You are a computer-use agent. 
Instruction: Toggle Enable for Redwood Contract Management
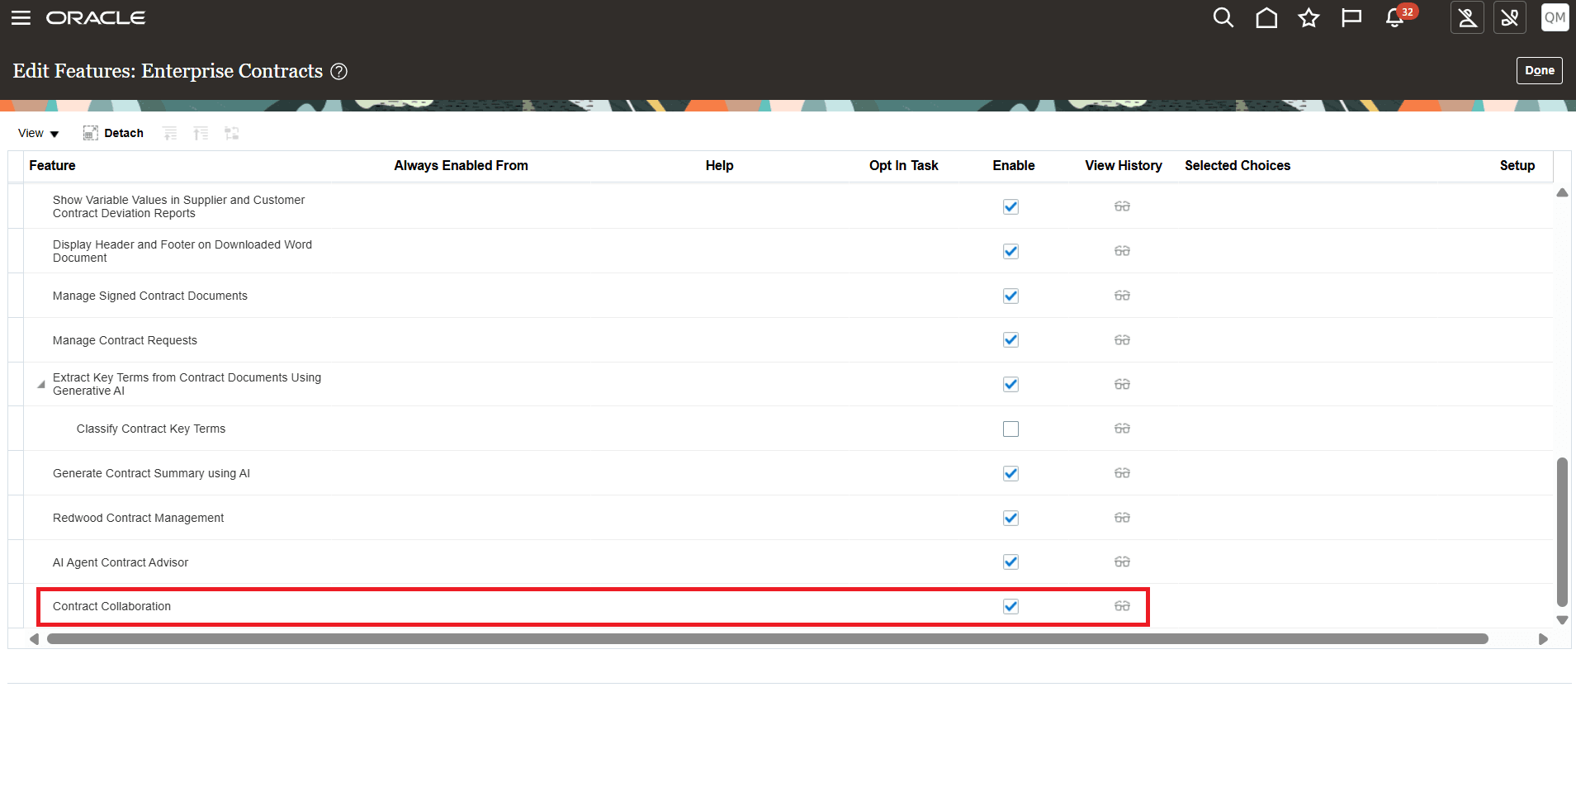coord(1010,518)
